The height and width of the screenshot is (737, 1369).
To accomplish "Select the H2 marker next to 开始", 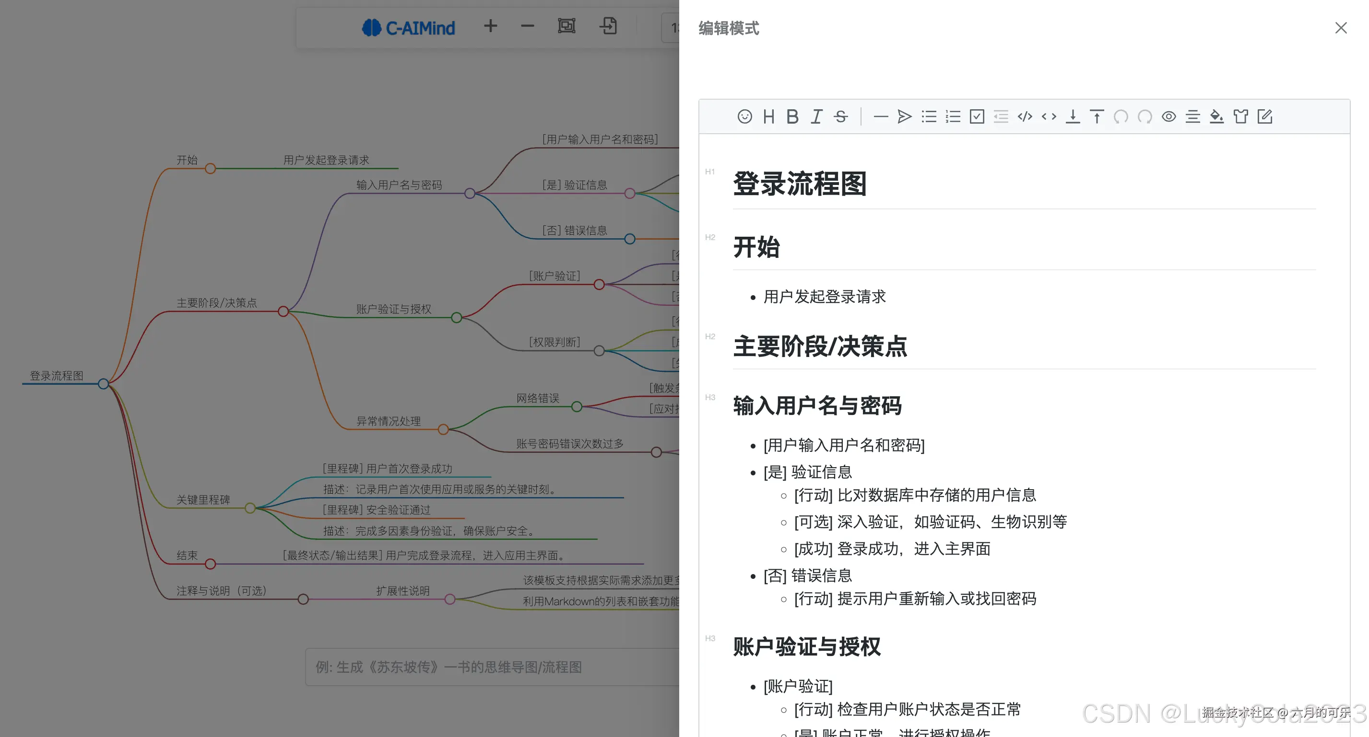I will coord(710,237).
